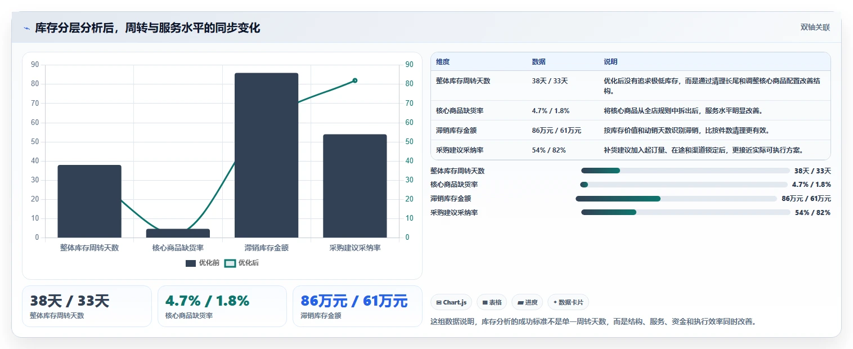Click the 54% / 82% value beside progress bar
This screenshot has width=853, height=349.
812,213
